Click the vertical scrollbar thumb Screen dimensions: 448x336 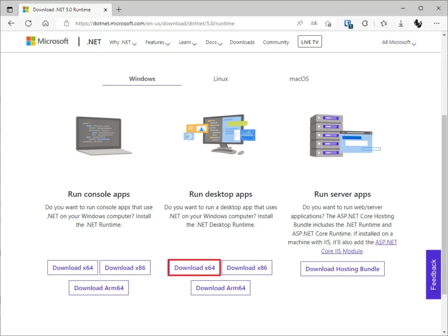pyautogui.click(x=444, y=204)
